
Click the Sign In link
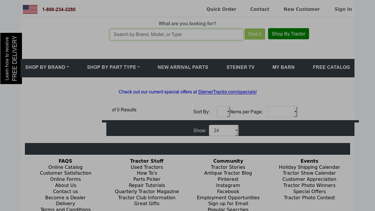(343, 9)
